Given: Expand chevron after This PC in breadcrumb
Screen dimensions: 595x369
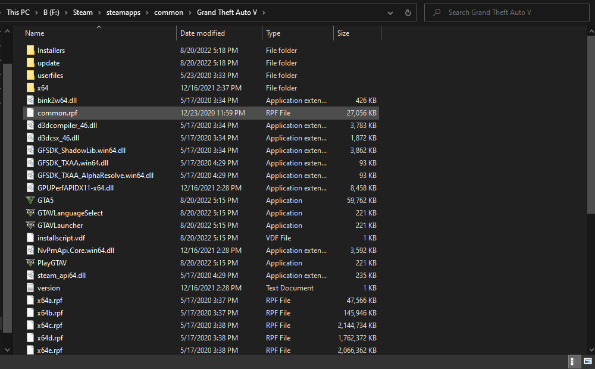Looking at the screenshot, I should click(x=36, y=12).
